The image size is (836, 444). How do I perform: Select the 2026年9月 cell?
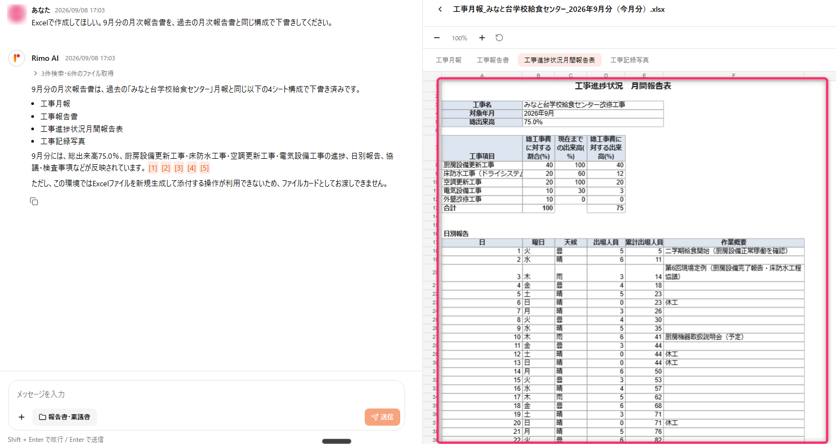(593, 114)
